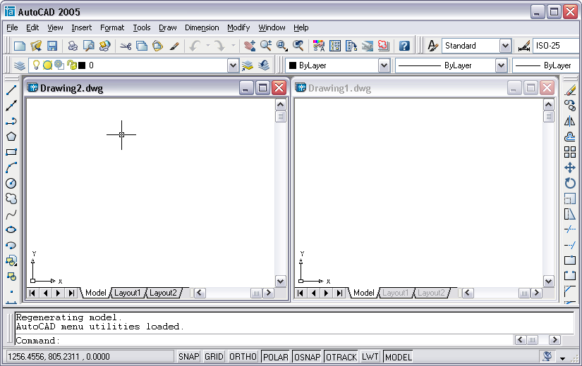Switch to Layout1 tab in Drawing1.dwg
This screenshot has height=366, width=582.
[x=395, y=293]
